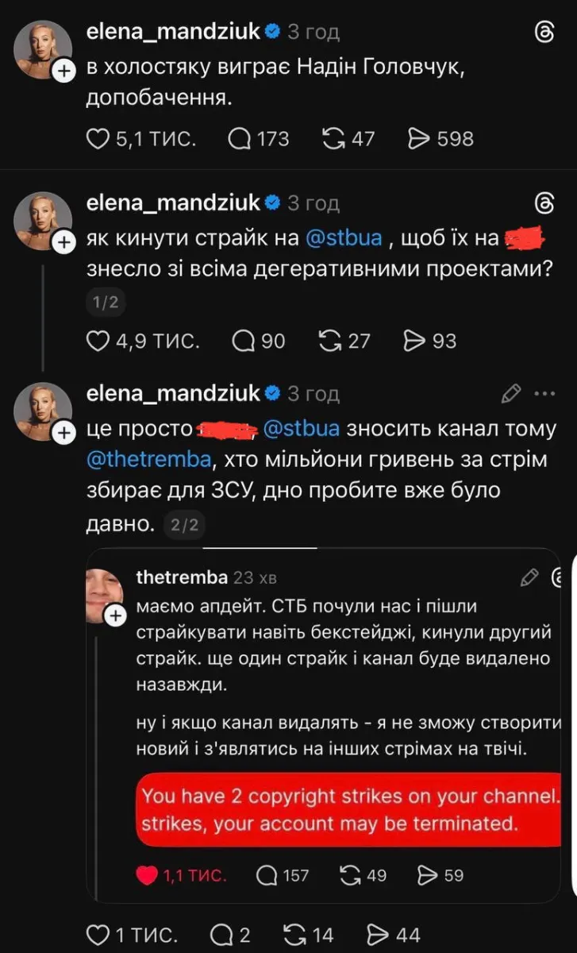The width and height of the screenshot is (577, 953).
Task: Open three-dot more options menu
Action: pos(548,393)
